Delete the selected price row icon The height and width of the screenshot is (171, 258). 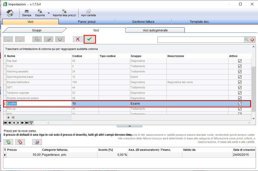click(x=20, y=142)
